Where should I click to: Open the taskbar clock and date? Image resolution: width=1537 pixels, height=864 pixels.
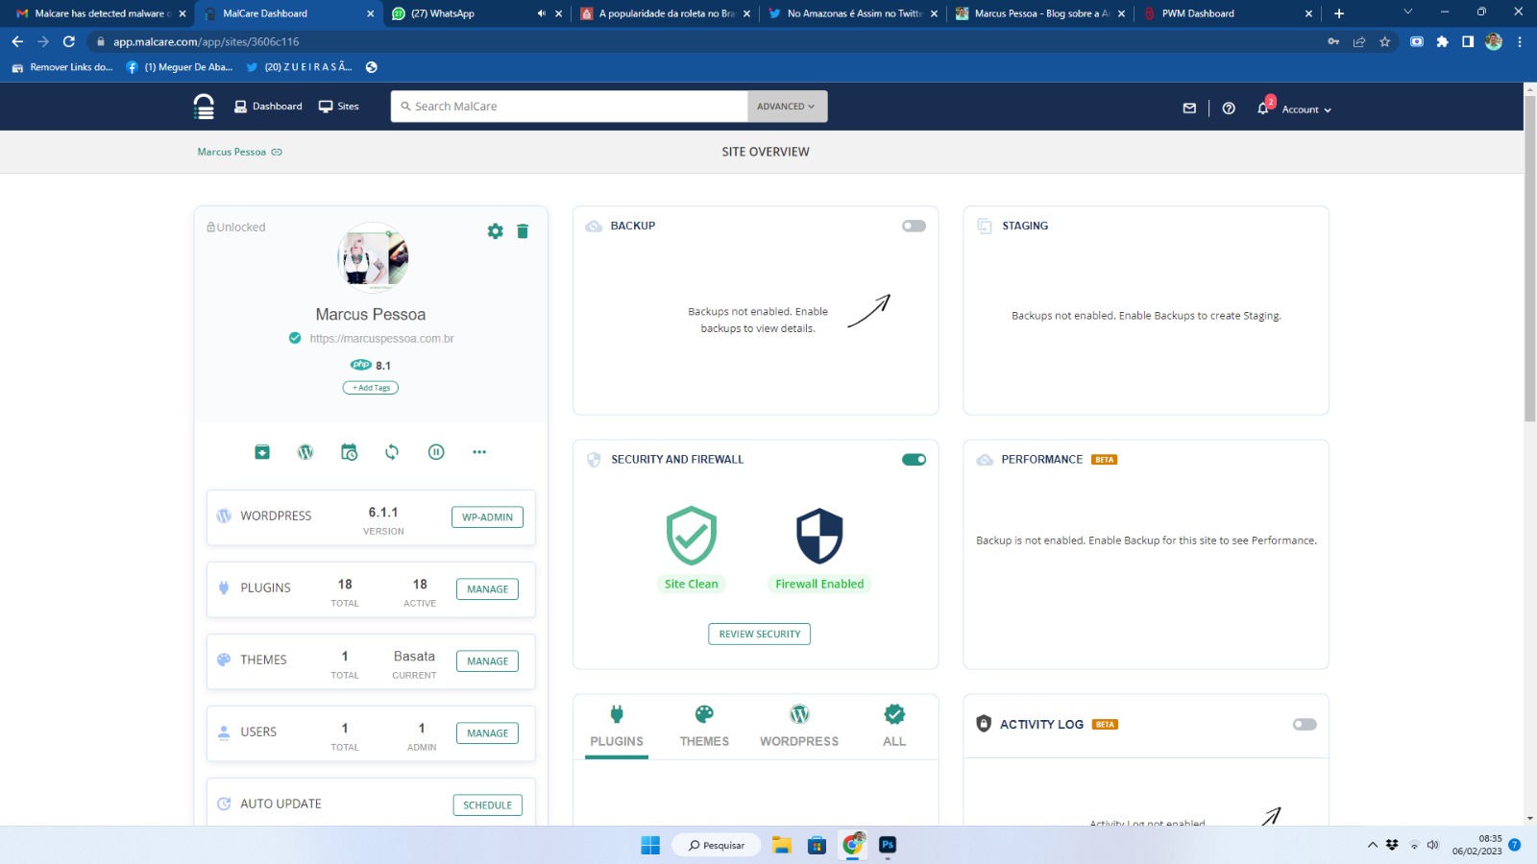(x=1477, y=845)
